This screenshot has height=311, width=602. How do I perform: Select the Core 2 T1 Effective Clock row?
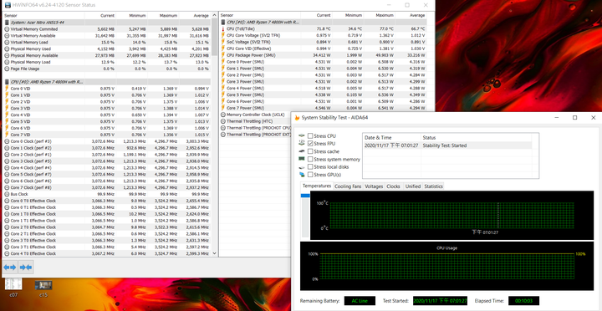(x=107, y=234)
